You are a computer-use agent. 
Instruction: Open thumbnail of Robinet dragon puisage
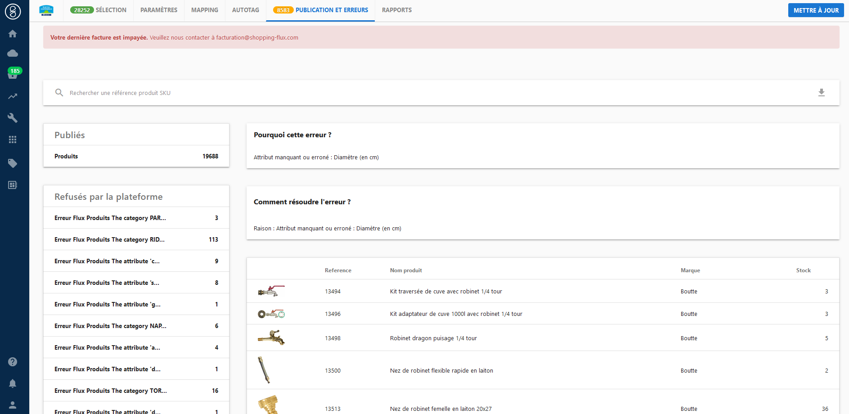271,337
